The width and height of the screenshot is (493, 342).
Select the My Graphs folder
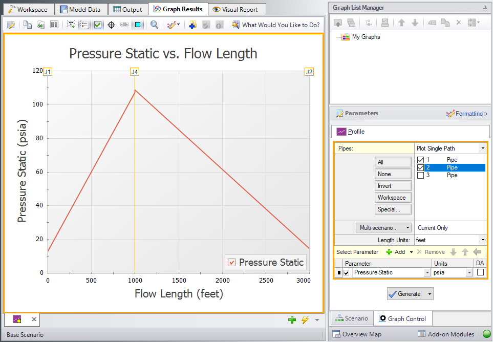[x=366, y=37]
